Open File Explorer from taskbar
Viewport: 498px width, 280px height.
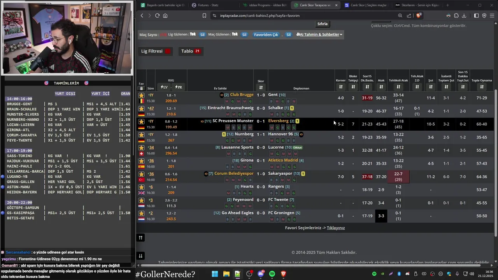pos(226,274)
